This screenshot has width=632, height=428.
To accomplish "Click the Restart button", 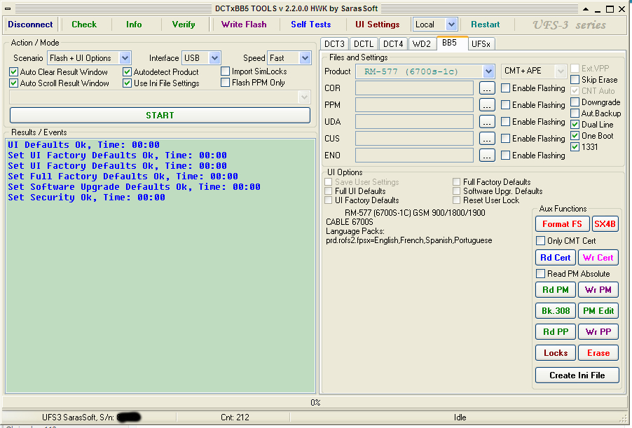I will [486, 25].
